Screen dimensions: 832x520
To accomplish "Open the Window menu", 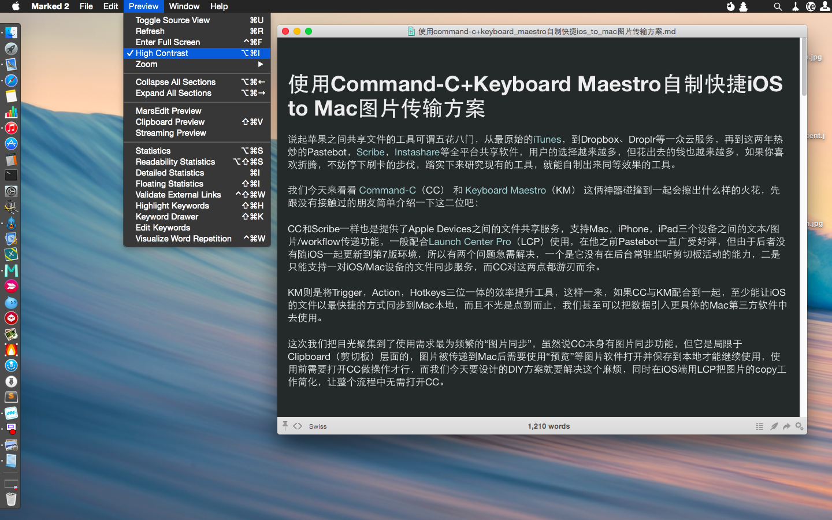I will coord(184,6).
